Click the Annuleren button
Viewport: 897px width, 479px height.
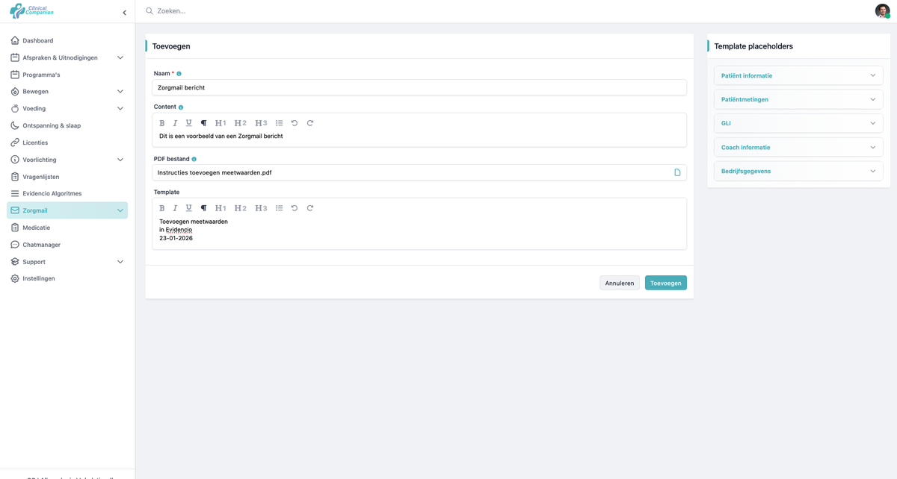(x=620, y=283)
